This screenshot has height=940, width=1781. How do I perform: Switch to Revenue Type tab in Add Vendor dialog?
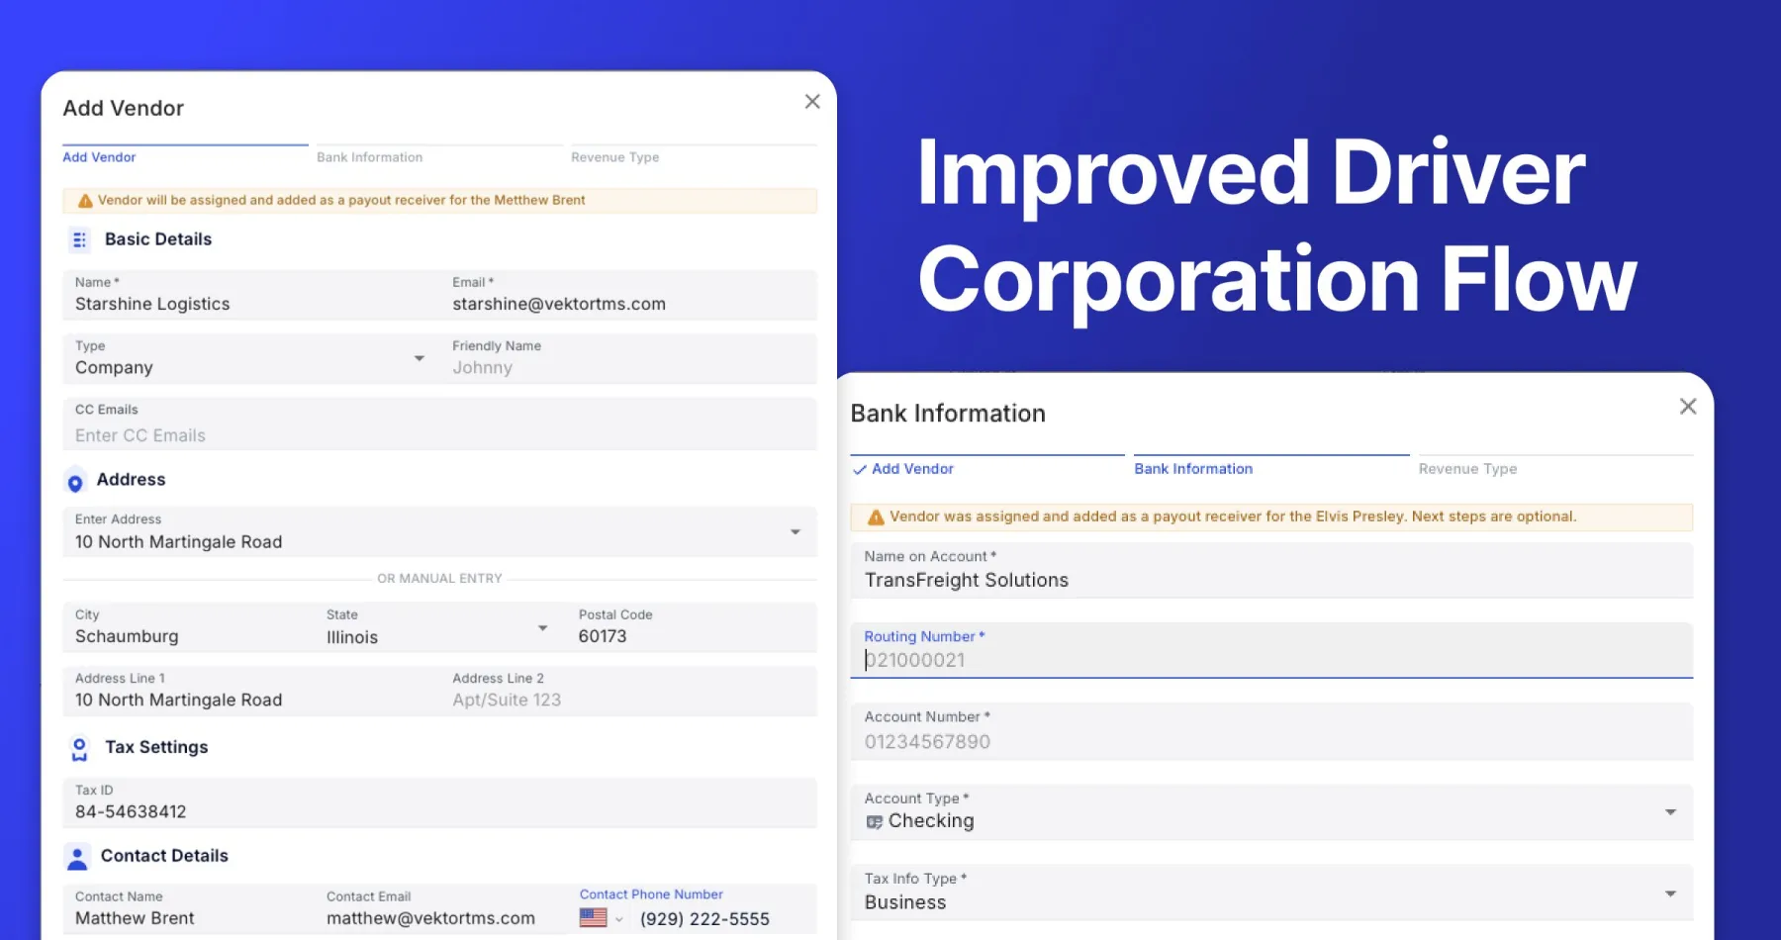pyautogui.click(x=614, y=157)
